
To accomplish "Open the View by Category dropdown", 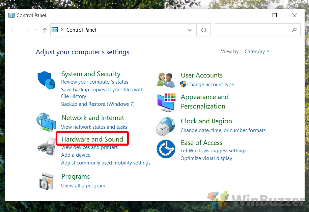I will point(257,52).
